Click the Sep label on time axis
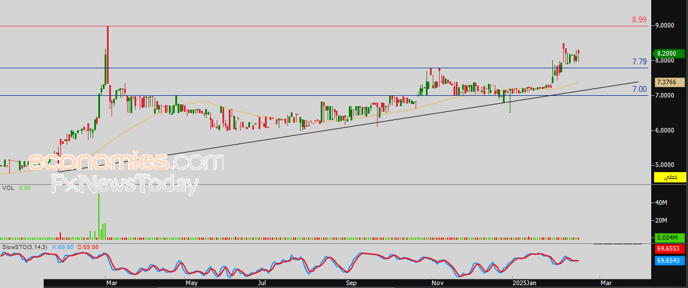688x288 pixels. click(351, 283)
